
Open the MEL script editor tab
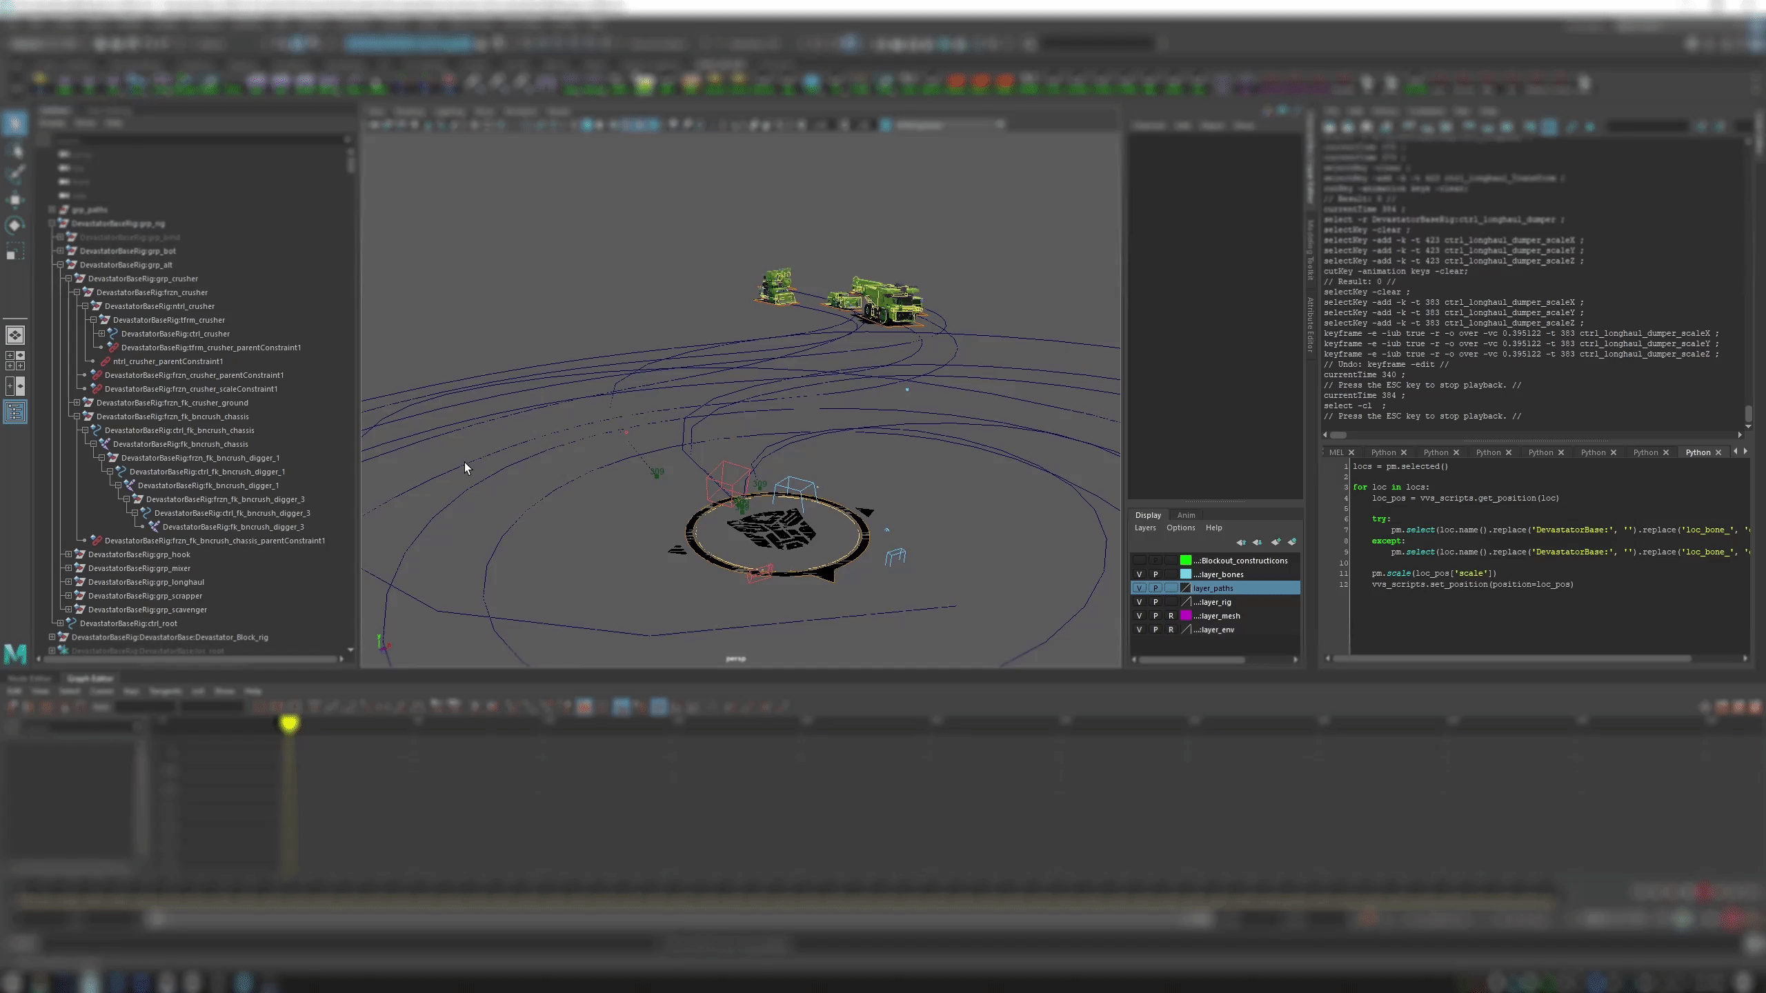tap(1336, 452)
